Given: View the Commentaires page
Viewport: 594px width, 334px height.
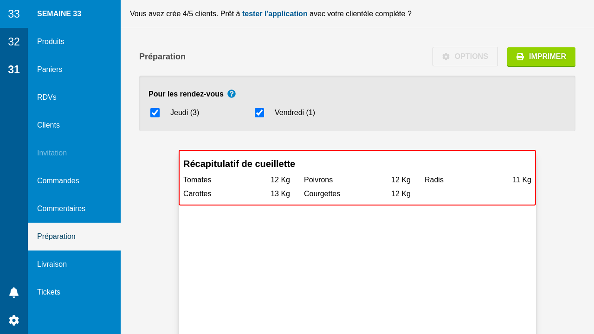Looking at the screenshot, I should click(61, 209).
